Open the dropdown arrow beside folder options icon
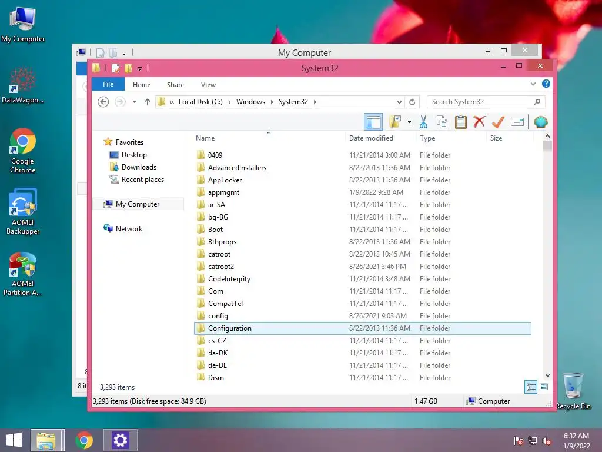Image resolution: width=602 pixels, height=452 pixels. pyautogui.click(x=410, y=122)
